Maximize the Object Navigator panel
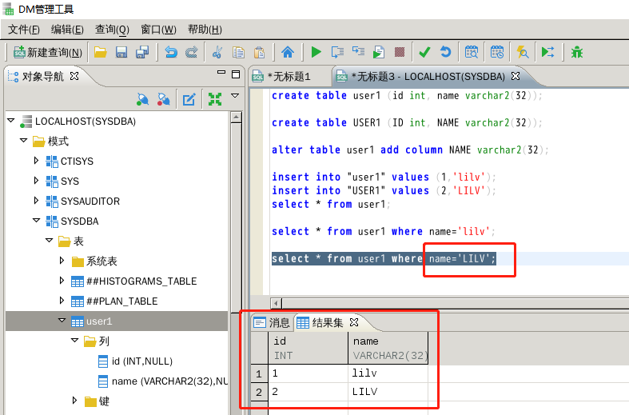629x415 pixels. pyautogui.click(x=236, y=74)
